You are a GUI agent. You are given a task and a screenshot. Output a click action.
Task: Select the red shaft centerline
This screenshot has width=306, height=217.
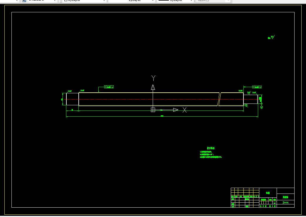click(162, 99)
